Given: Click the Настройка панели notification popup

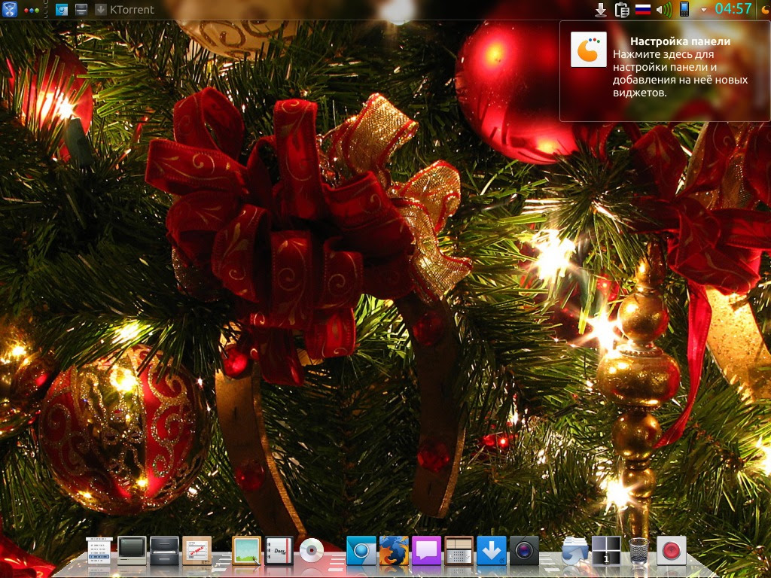Looking at the screenshot, I should [665, 71].
